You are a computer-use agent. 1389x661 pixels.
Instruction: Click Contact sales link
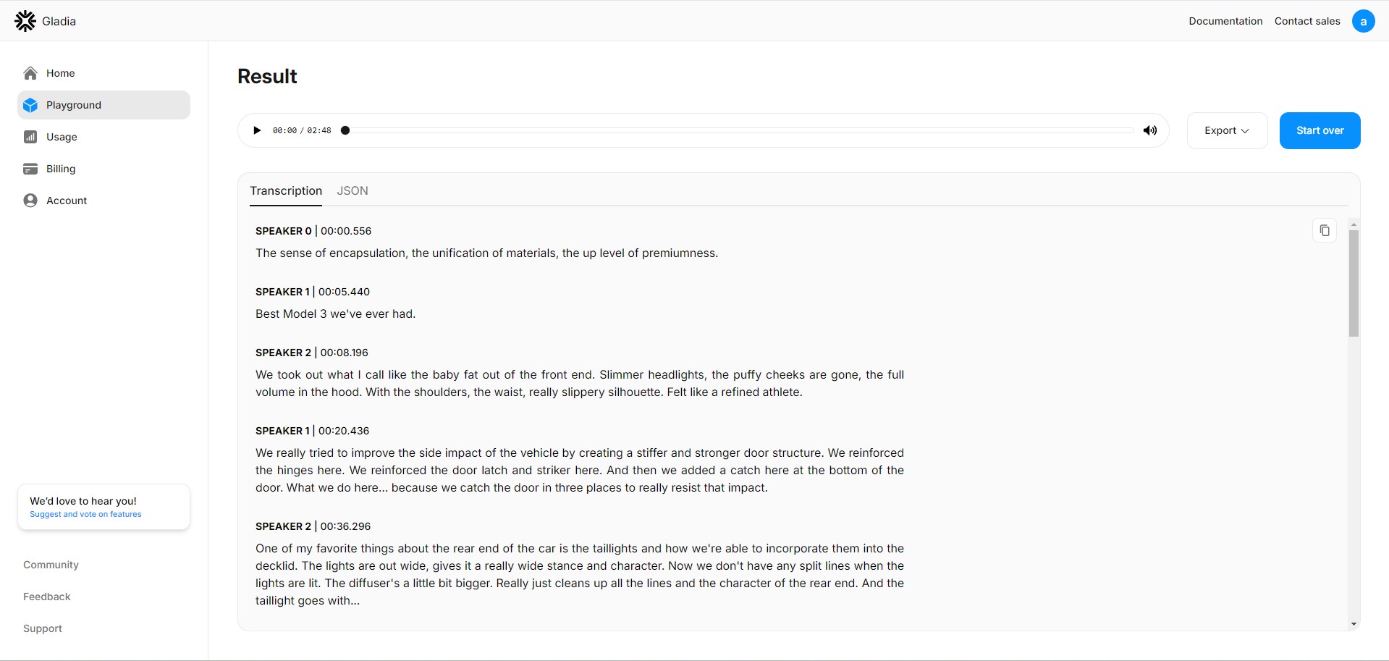click(1307, 21)
